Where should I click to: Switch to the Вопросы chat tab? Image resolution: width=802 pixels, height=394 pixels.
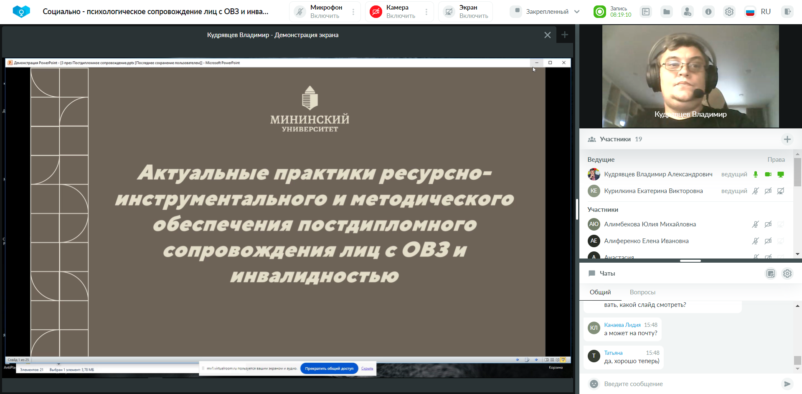pos(642,292)
